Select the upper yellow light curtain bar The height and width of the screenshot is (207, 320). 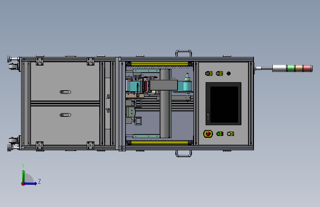pyautogui.click(x=159, y=64)
